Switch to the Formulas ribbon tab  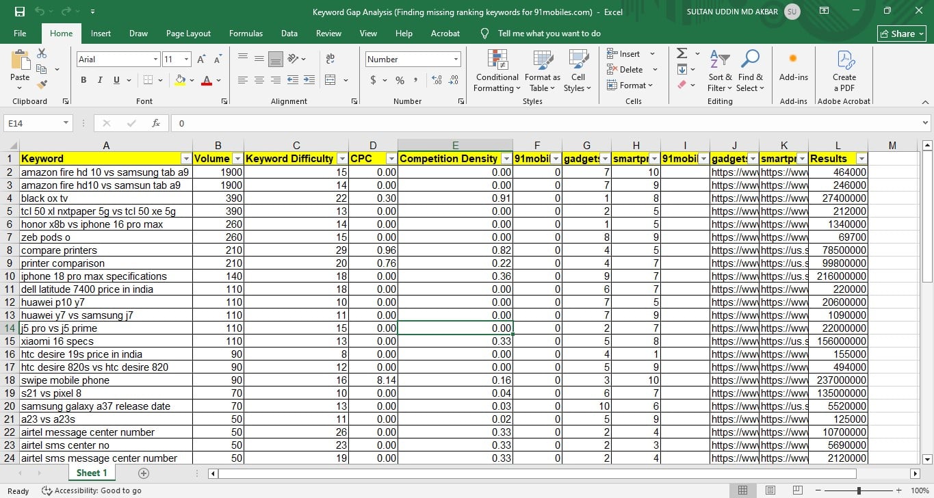coord(246,33)
